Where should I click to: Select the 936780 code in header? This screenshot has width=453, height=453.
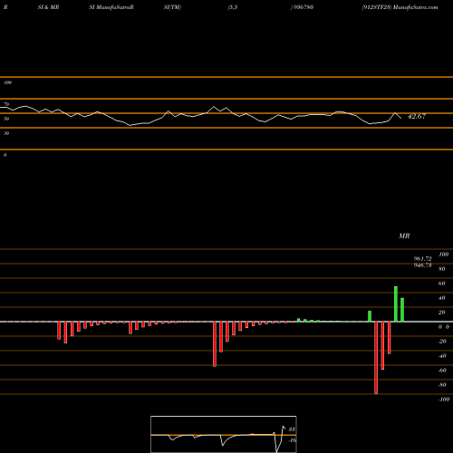303,7
